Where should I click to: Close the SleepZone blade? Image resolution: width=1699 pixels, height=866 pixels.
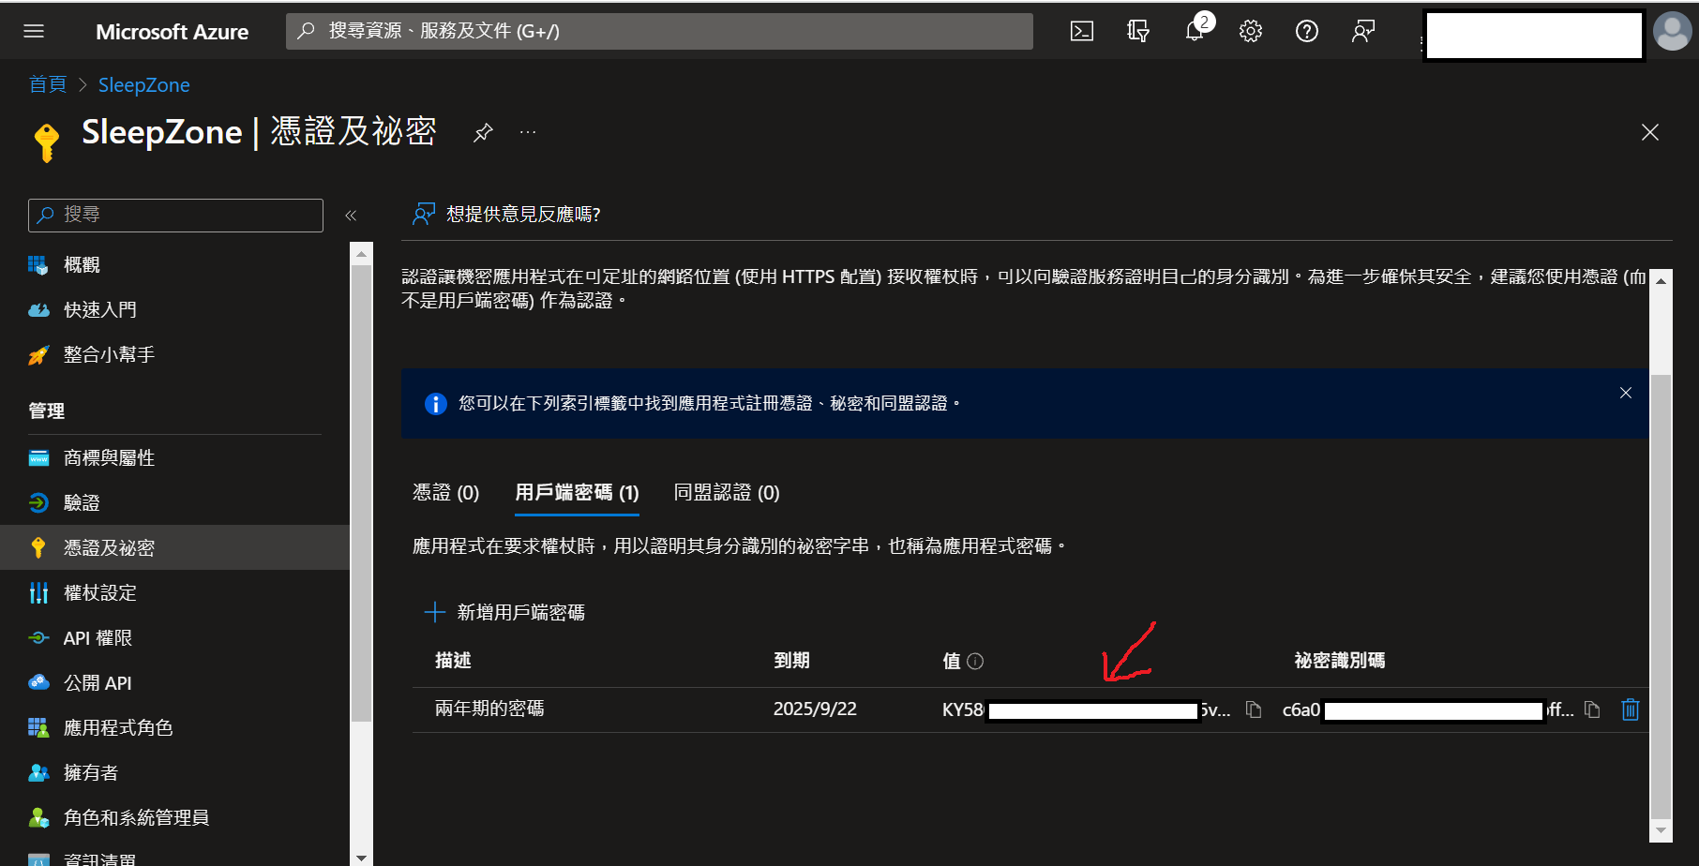pos(1650,132)
